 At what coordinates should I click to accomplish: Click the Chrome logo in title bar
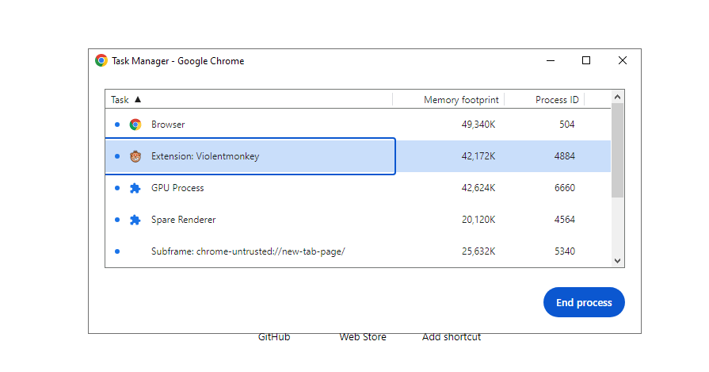coord(101,60)
